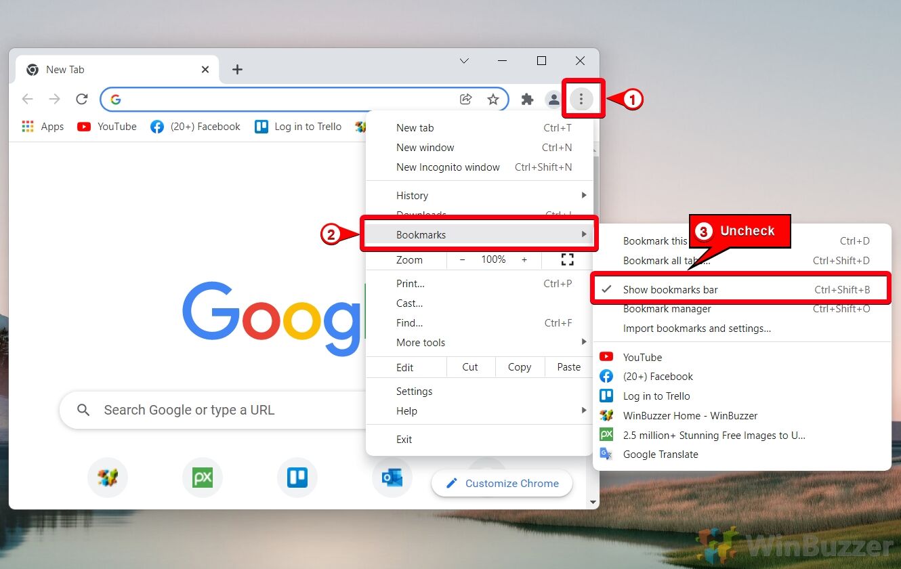Click the Customize Chrome button
The width and height of the screenshot is (901, 569).
502,484
